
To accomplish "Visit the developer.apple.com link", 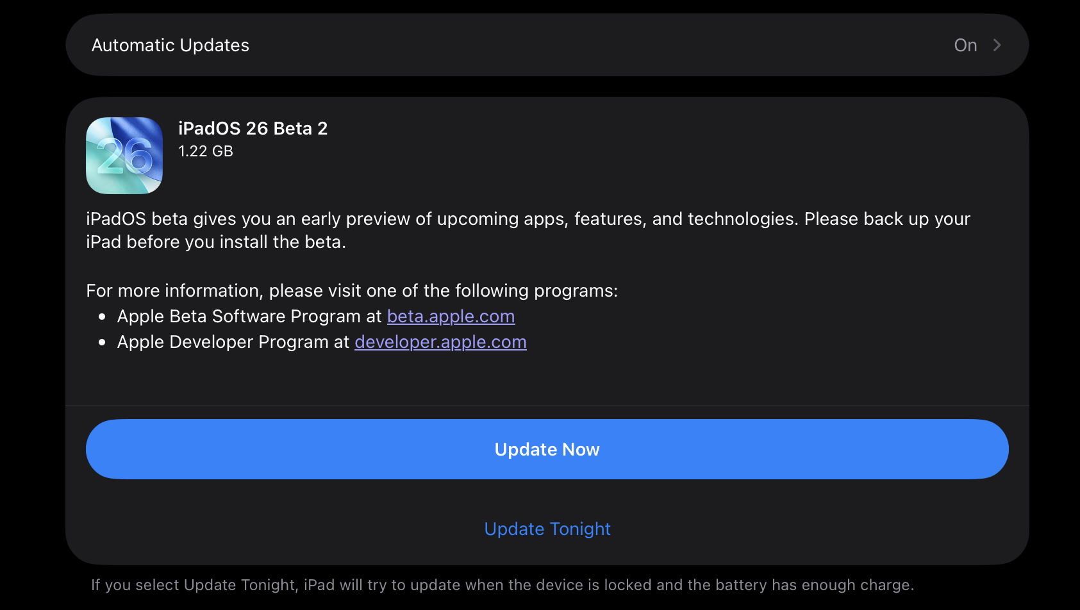I will pyautogui.click(x=440, y=342).
